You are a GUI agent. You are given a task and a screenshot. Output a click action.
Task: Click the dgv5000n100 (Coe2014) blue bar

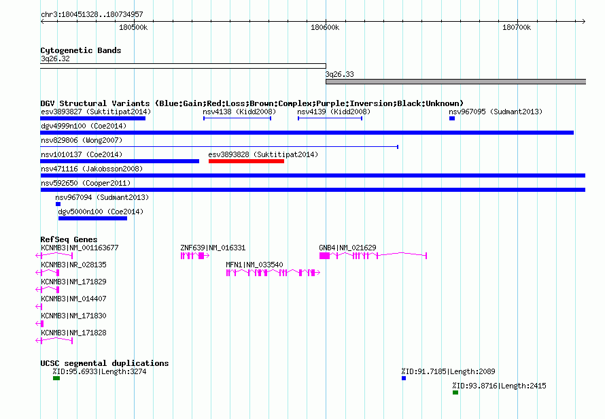92,218
